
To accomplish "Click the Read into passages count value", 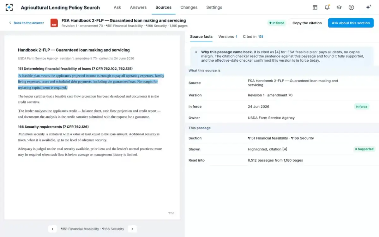I will (x=275, y=160).
